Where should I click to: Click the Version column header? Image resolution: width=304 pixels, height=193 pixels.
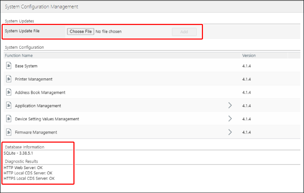click(249, 55)
